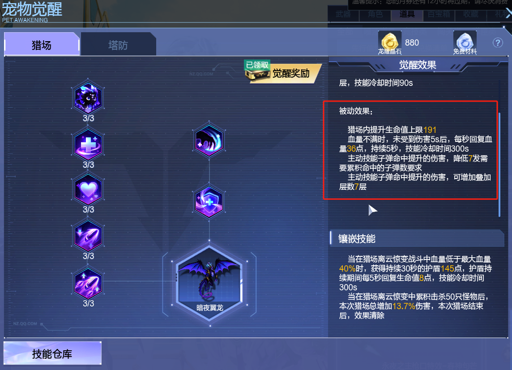Select the purple heart skill icon
This screenshot has width=512, height=370.
click(88, 190)
